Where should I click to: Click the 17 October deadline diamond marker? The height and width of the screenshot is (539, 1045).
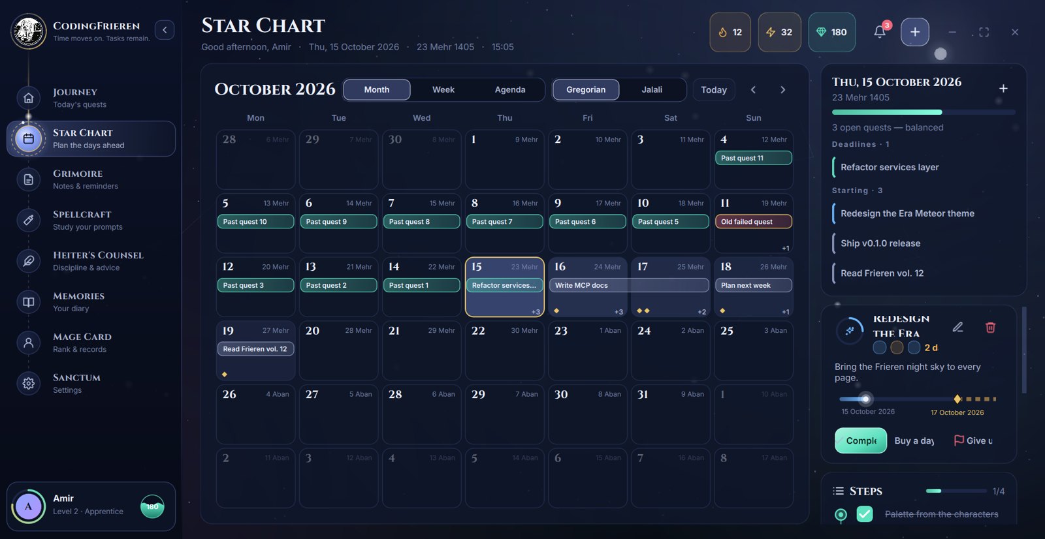coord(957,399)
